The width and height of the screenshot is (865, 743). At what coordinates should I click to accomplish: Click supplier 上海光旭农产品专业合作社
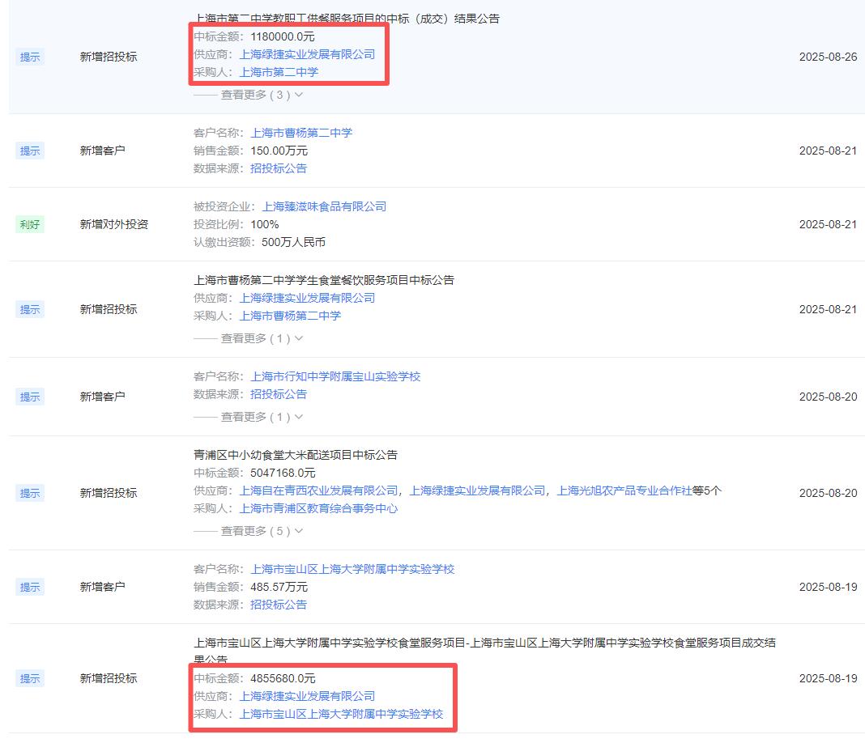pos(624,490)
